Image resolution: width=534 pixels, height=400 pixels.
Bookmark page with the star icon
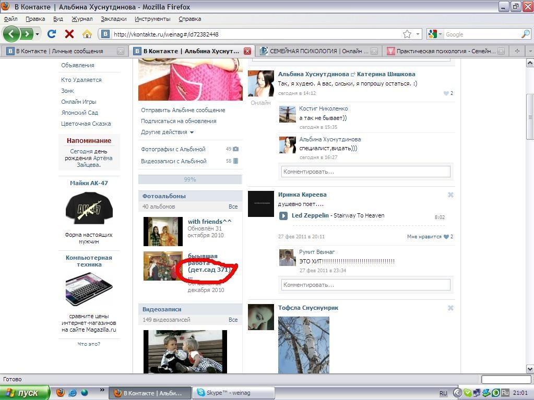click(x=407, y=34)
